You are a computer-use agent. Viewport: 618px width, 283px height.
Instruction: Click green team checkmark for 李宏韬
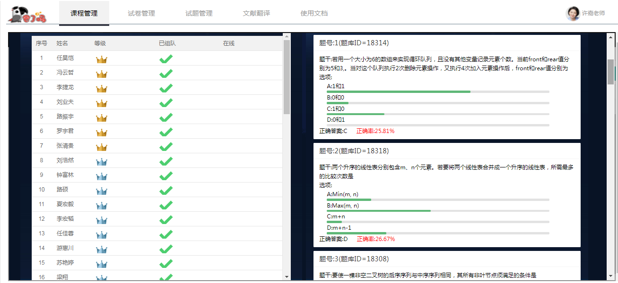(x=165, y=220)
